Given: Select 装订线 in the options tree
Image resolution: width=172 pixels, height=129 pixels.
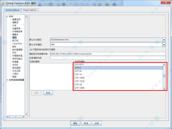Looking at the screenshot, I should (15, 41).
